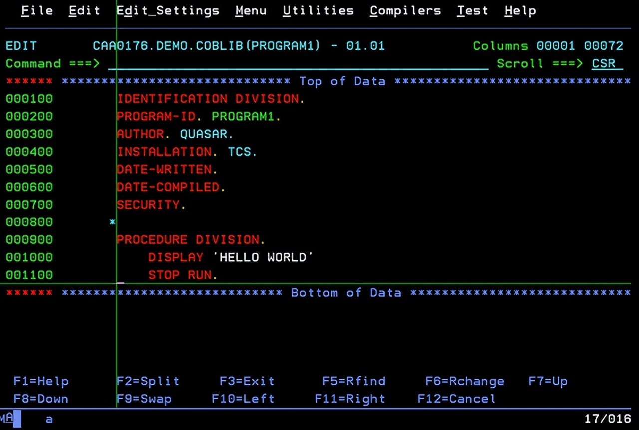Click the F6=Rchange function key
639x430 pixels.
click(465, 381)
